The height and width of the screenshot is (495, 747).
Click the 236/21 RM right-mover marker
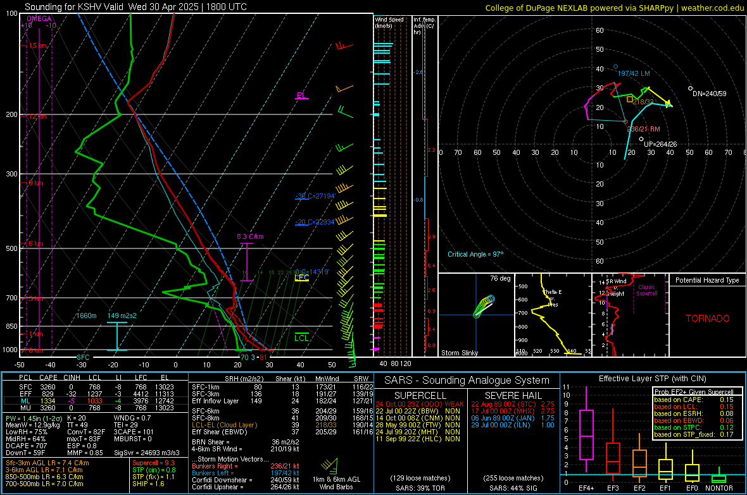(x=626, y=122)
